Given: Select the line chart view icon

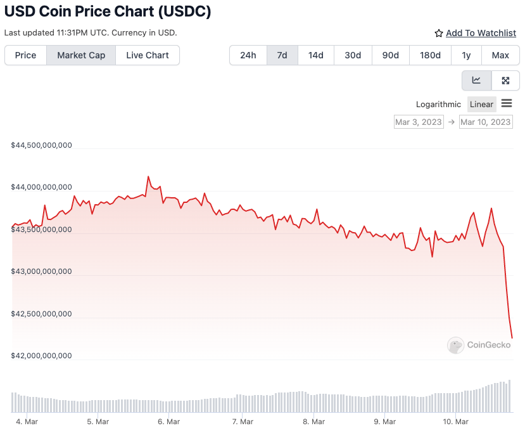Looking at the screenshot, I should pyautogui.click(x=476, y=81).
